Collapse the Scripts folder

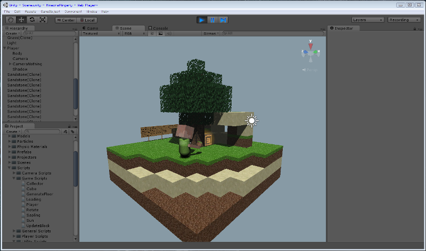(10, 168)
